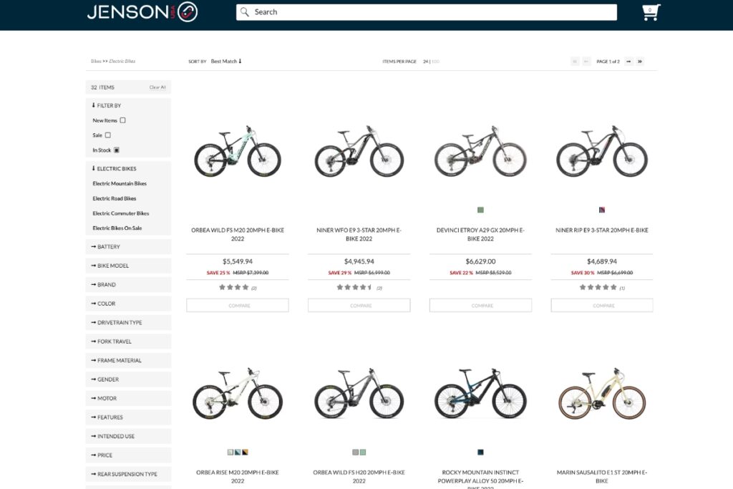
Task: Open the Sort By Best Match dropdown
Action: 225,62
